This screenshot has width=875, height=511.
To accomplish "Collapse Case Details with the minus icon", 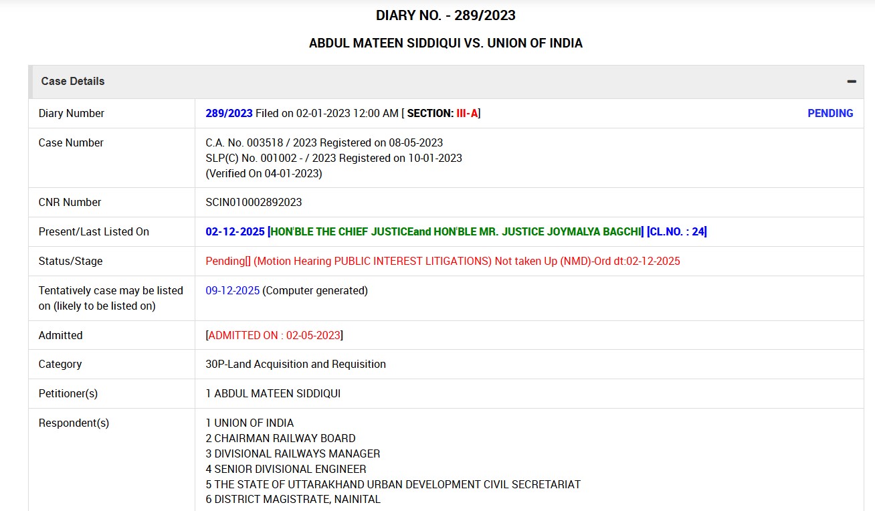I will (x=851, y=82).
